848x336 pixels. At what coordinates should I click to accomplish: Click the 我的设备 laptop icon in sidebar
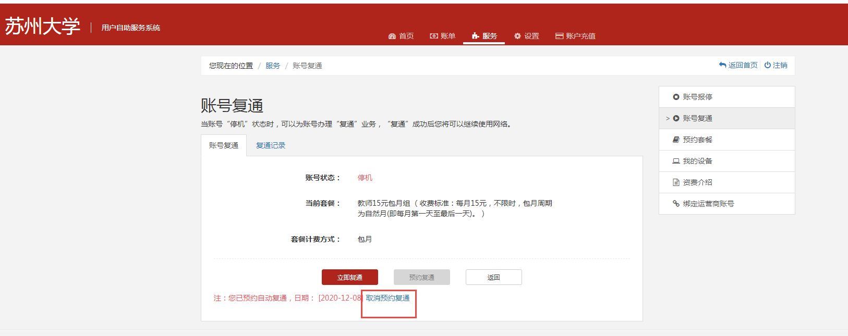(676, 161)
